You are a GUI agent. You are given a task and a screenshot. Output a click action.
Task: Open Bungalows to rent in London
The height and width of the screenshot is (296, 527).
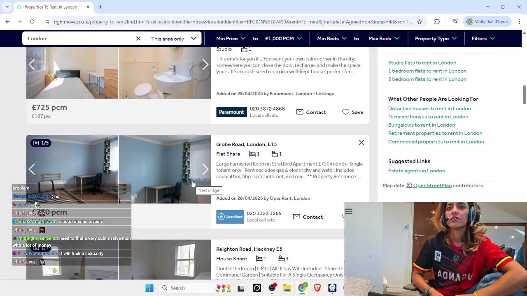(422, 125)
